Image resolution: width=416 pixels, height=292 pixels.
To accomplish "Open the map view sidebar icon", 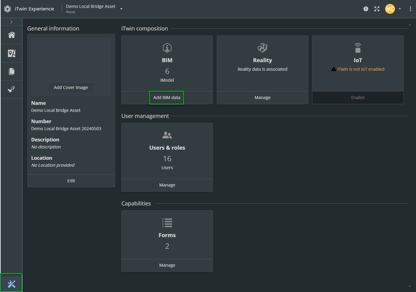I will tap(12, 53).
